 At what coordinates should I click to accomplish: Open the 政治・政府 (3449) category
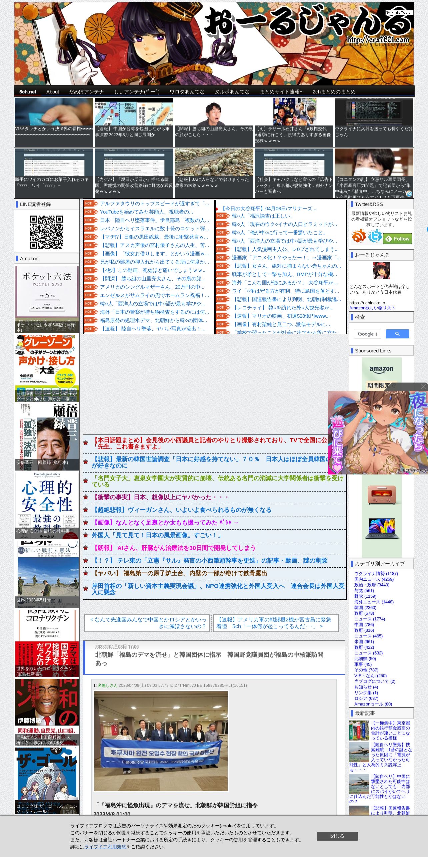(372, 585)
